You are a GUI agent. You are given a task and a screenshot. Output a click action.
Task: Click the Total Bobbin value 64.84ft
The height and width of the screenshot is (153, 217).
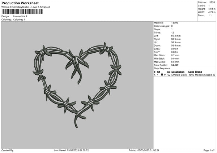[x=175, y=65]
